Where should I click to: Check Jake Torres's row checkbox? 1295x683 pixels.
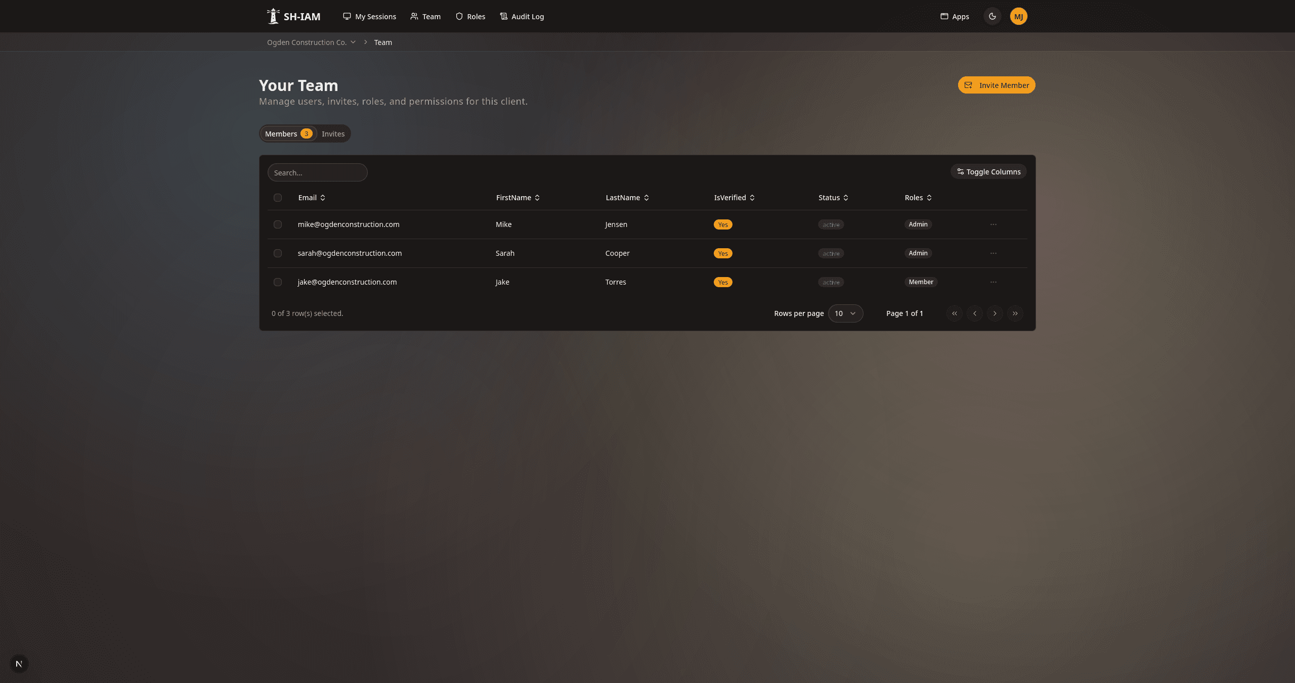pos(278,282)
